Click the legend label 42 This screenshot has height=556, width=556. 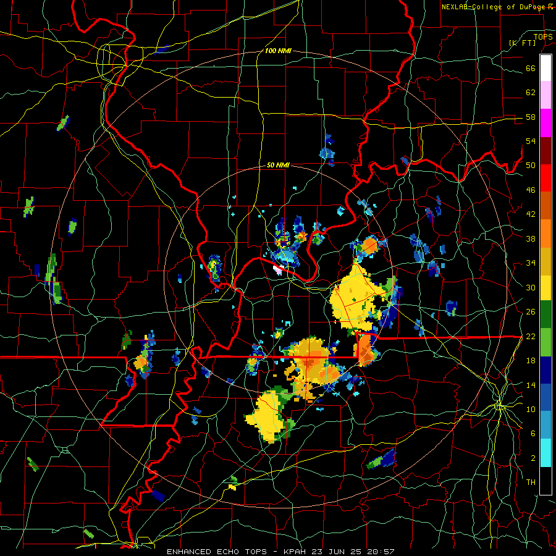tap(531, 214)
